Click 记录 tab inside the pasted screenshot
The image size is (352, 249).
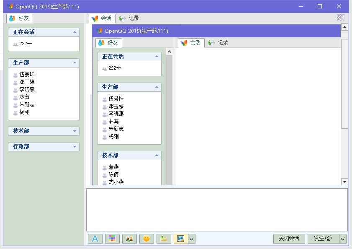click(x=218, y=42)
